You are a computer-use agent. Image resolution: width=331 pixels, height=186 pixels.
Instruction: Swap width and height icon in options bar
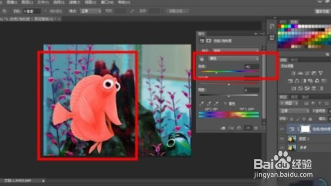(132, 11)
